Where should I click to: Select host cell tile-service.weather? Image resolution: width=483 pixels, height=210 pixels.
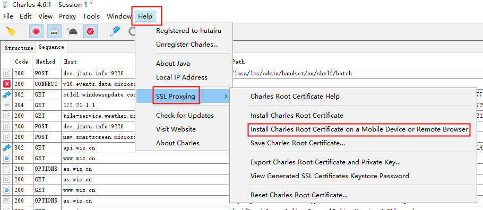point(99,116)
